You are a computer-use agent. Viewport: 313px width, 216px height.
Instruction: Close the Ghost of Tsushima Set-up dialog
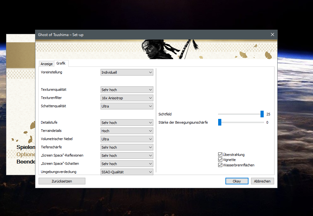[273, 34]
